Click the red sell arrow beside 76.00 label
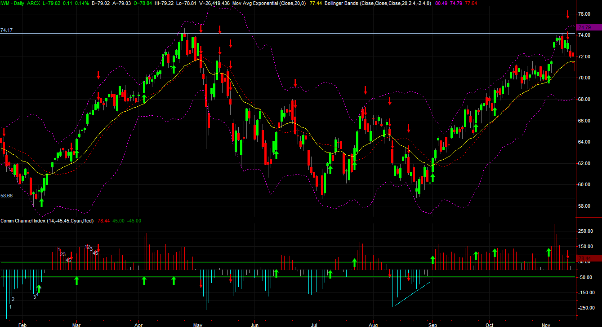The image size is (602, 327). click(568, 14)
